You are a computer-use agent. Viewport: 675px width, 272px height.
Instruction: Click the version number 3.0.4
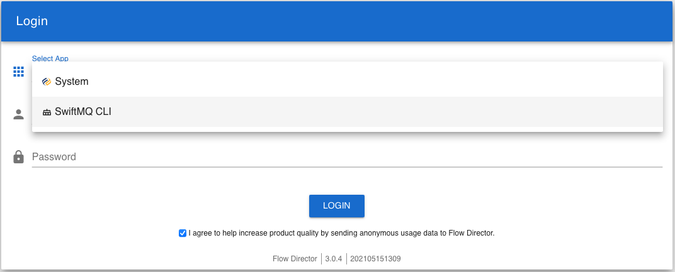click(x=333, y=258)
